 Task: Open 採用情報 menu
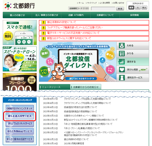point(134,15)
